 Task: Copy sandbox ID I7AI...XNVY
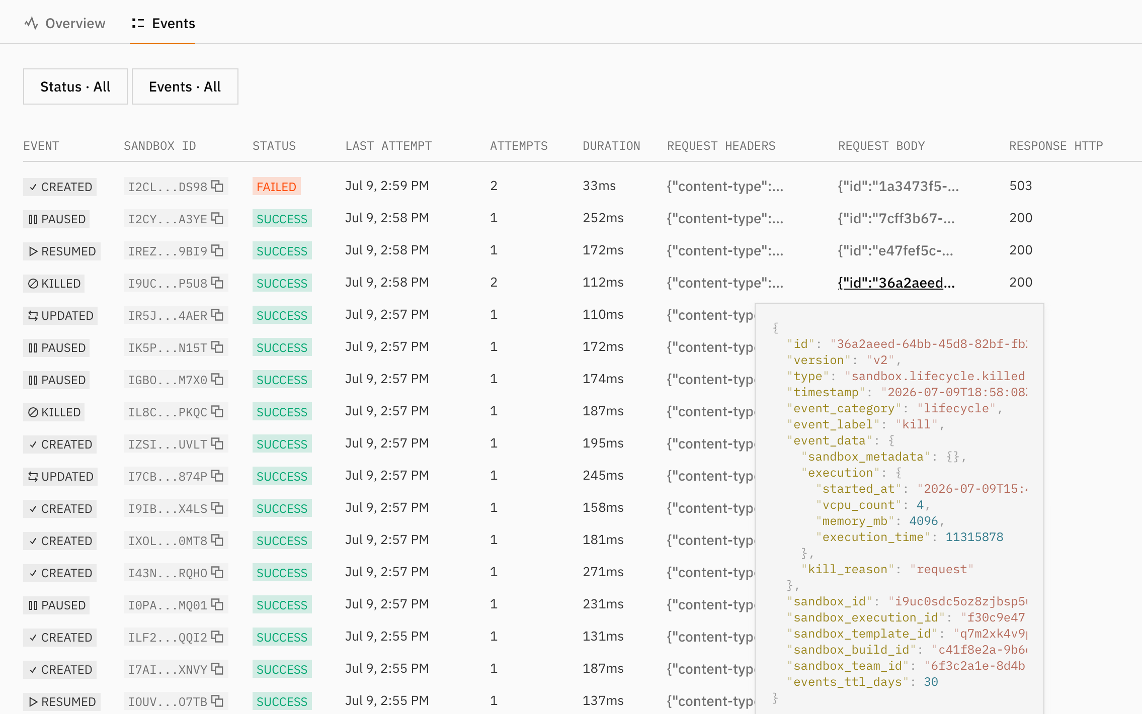click(217, 669)
